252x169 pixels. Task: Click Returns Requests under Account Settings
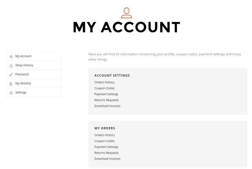pos(106,100)
